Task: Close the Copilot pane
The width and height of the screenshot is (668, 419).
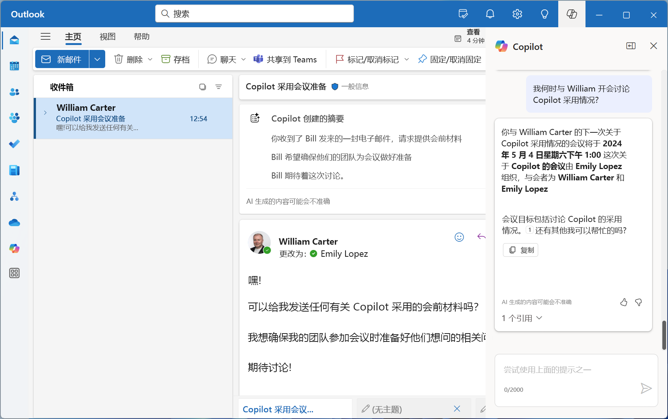Action: 654,46
